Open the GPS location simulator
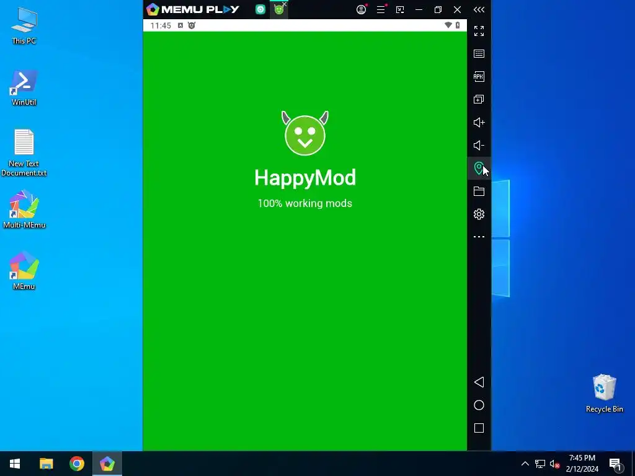The width and height of the screenshot is (635, 476). tap(479, 168)
